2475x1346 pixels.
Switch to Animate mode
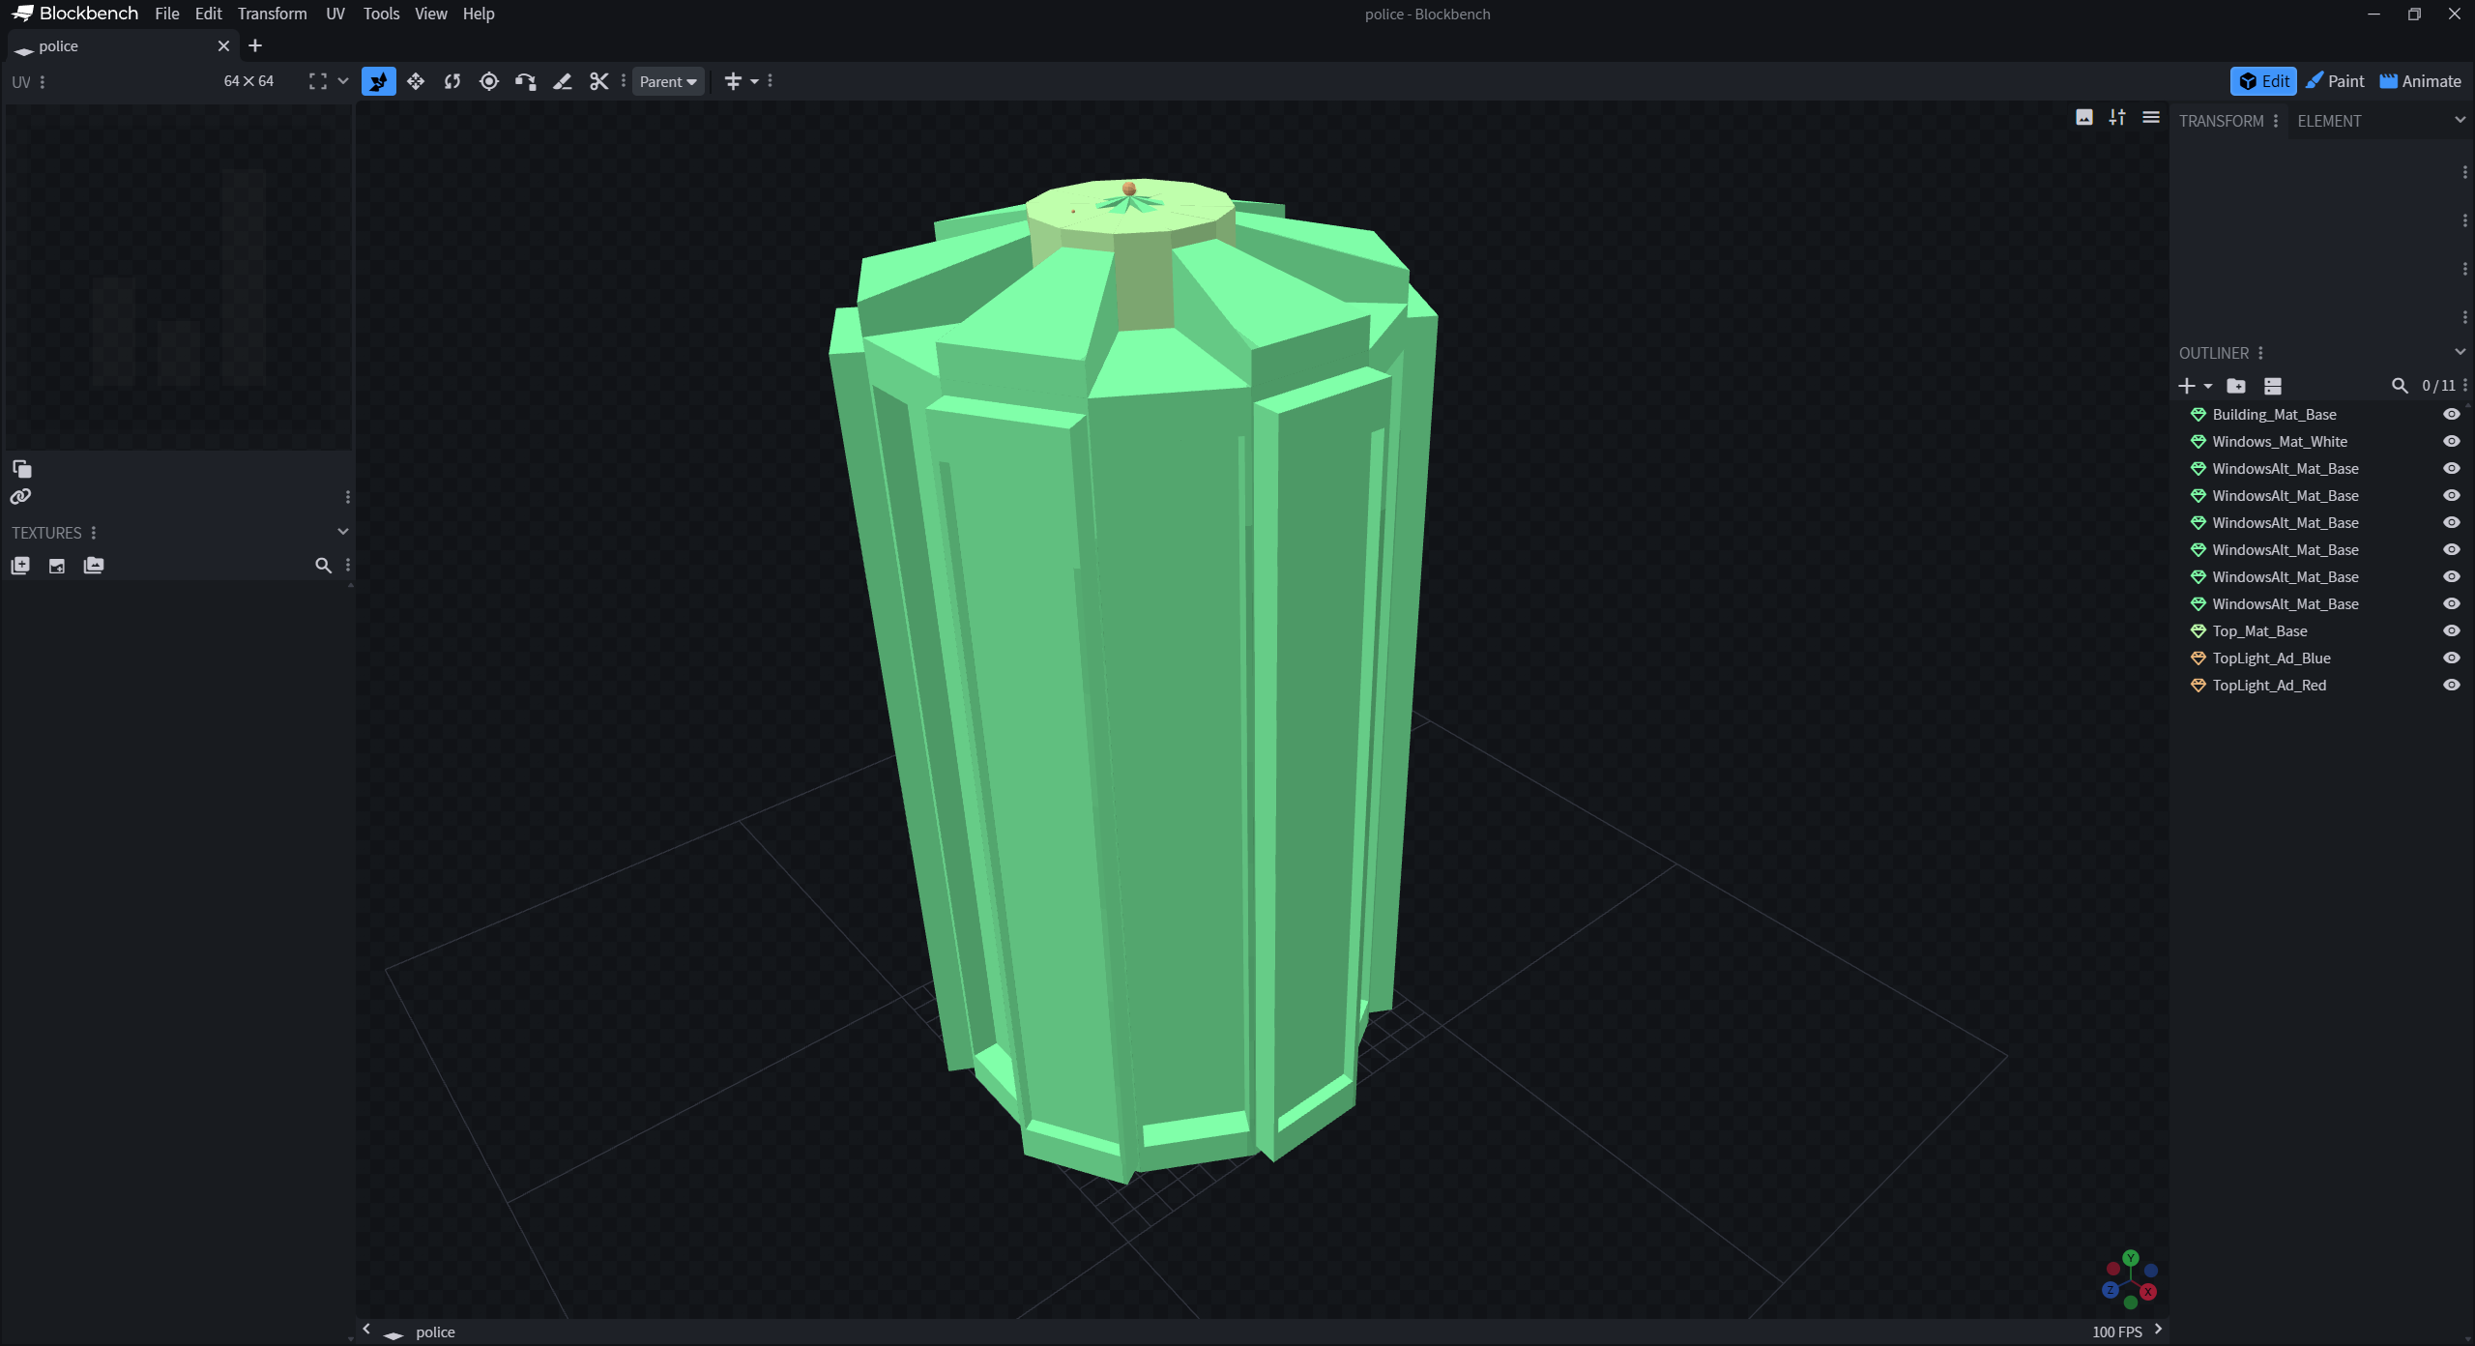tap(2420, 81)
